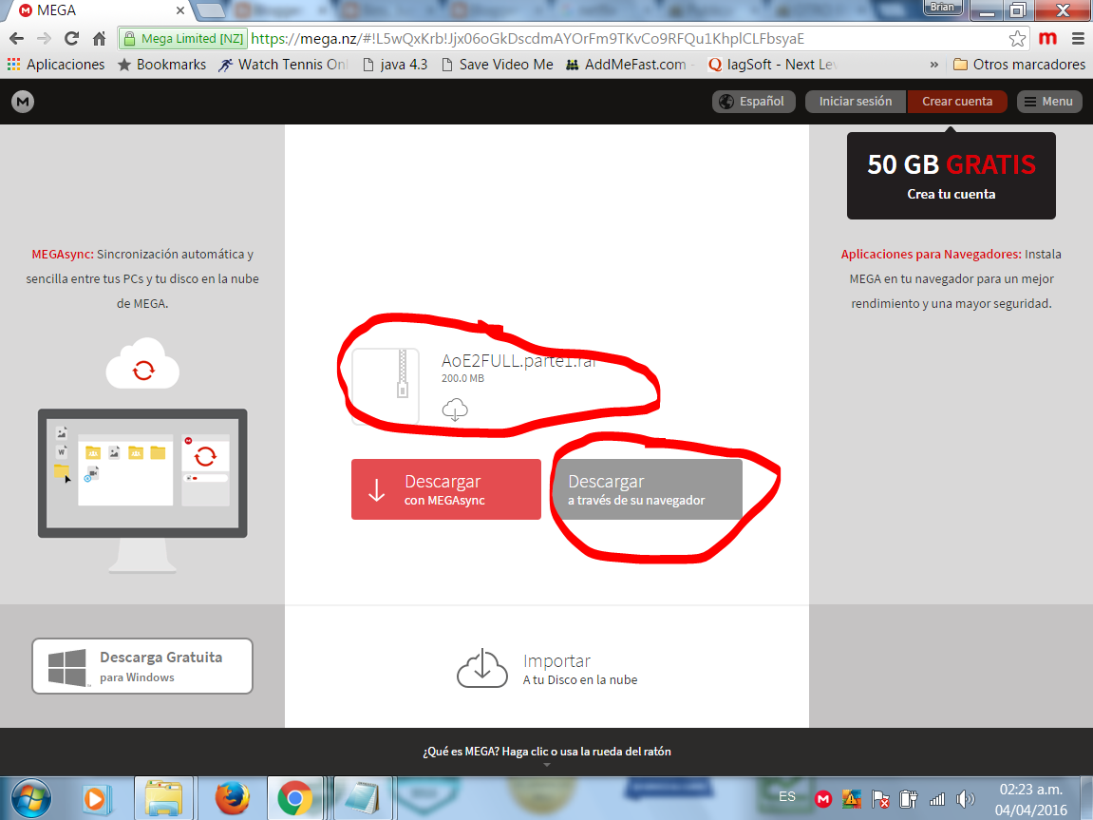Launch media player from the taskbar

coord(96,798)
